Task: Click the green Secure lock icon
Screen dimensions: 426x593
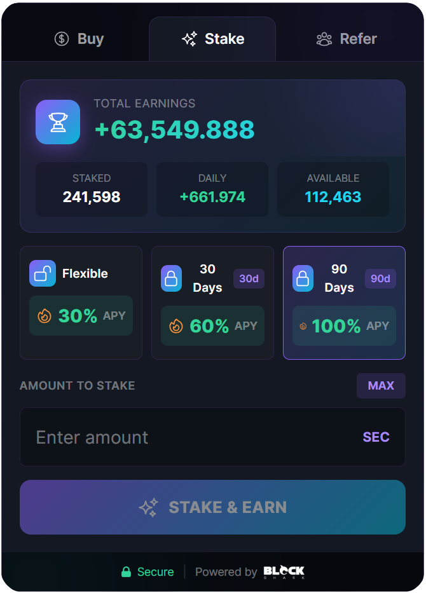Action: [127, 572]
